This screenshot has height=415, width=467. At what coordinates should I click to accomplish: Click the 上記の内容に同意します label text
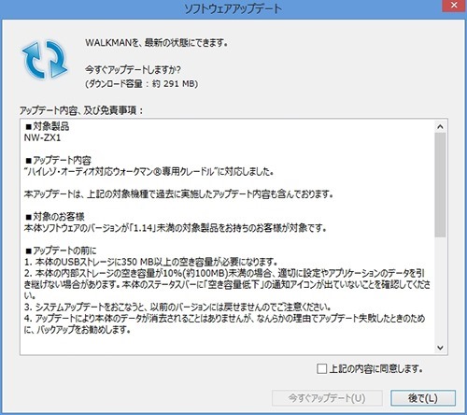click(x=376, y=369)
